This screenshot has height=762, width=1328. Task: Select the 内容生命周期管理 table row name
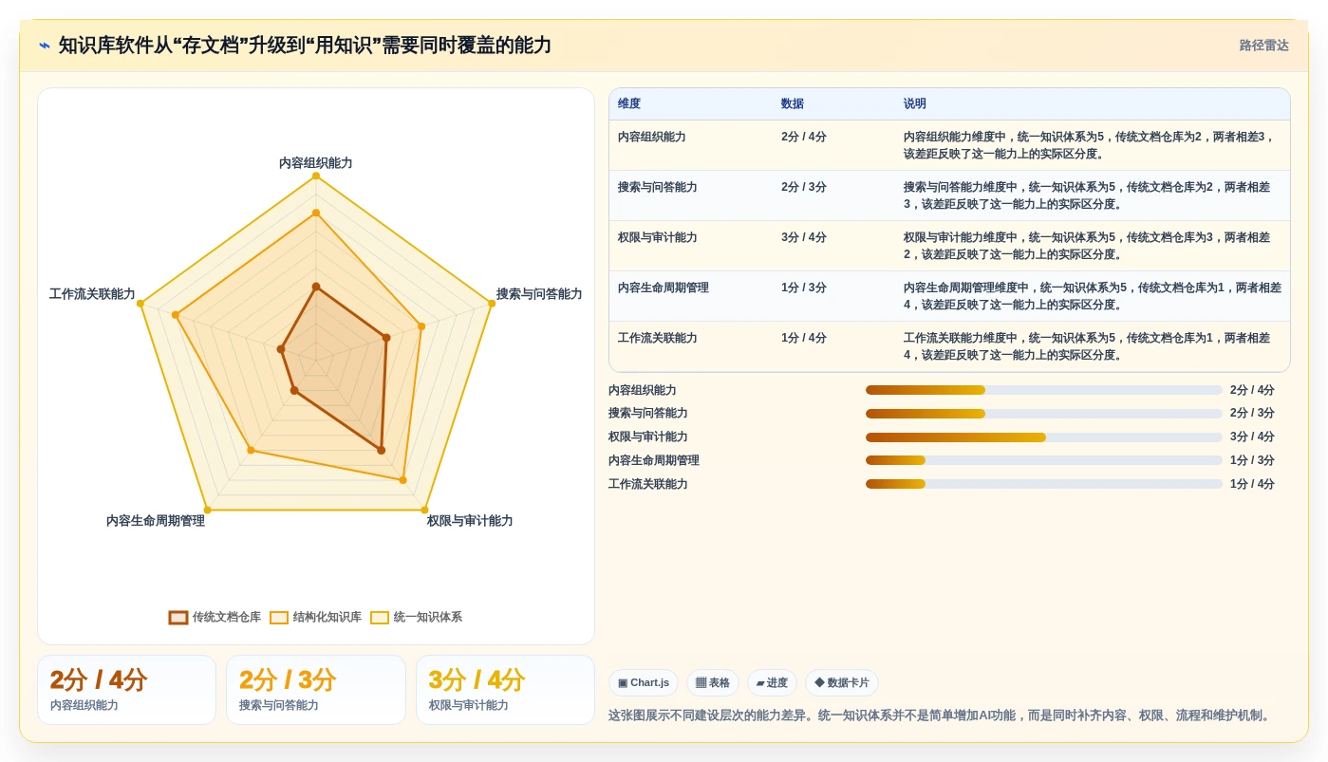pos(664,288)
